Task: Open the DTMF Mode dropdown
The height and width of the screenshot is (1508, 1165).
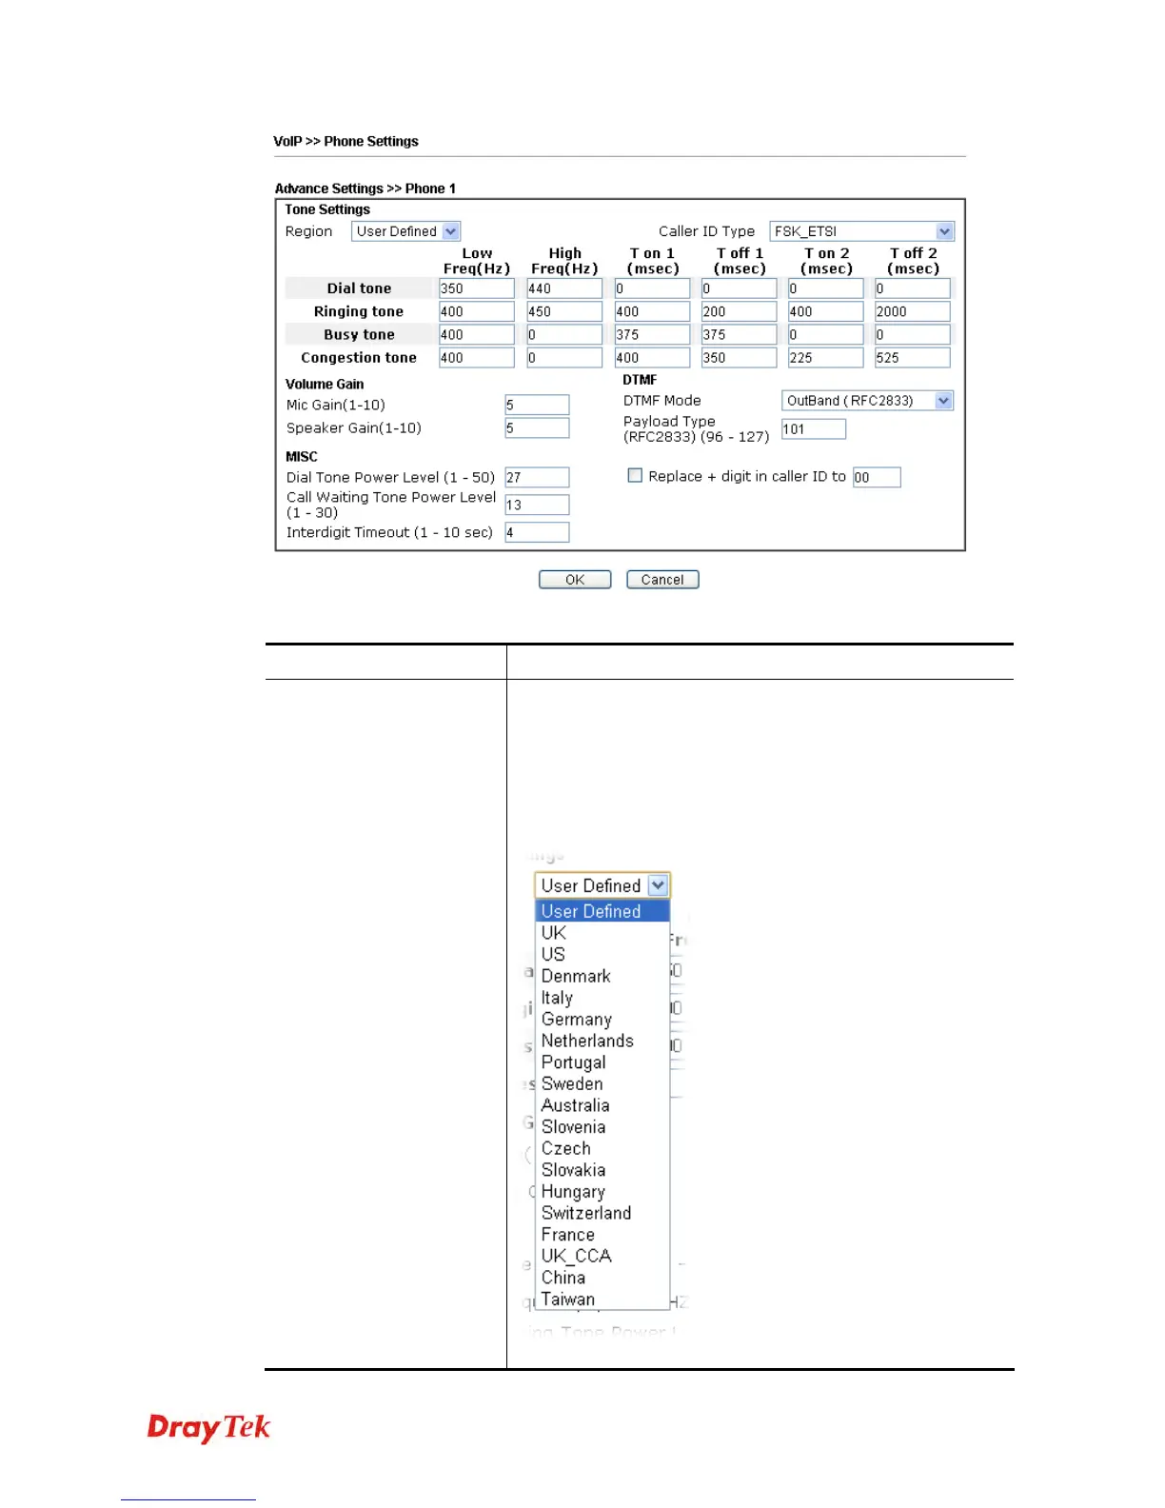Action: point(867,401)
